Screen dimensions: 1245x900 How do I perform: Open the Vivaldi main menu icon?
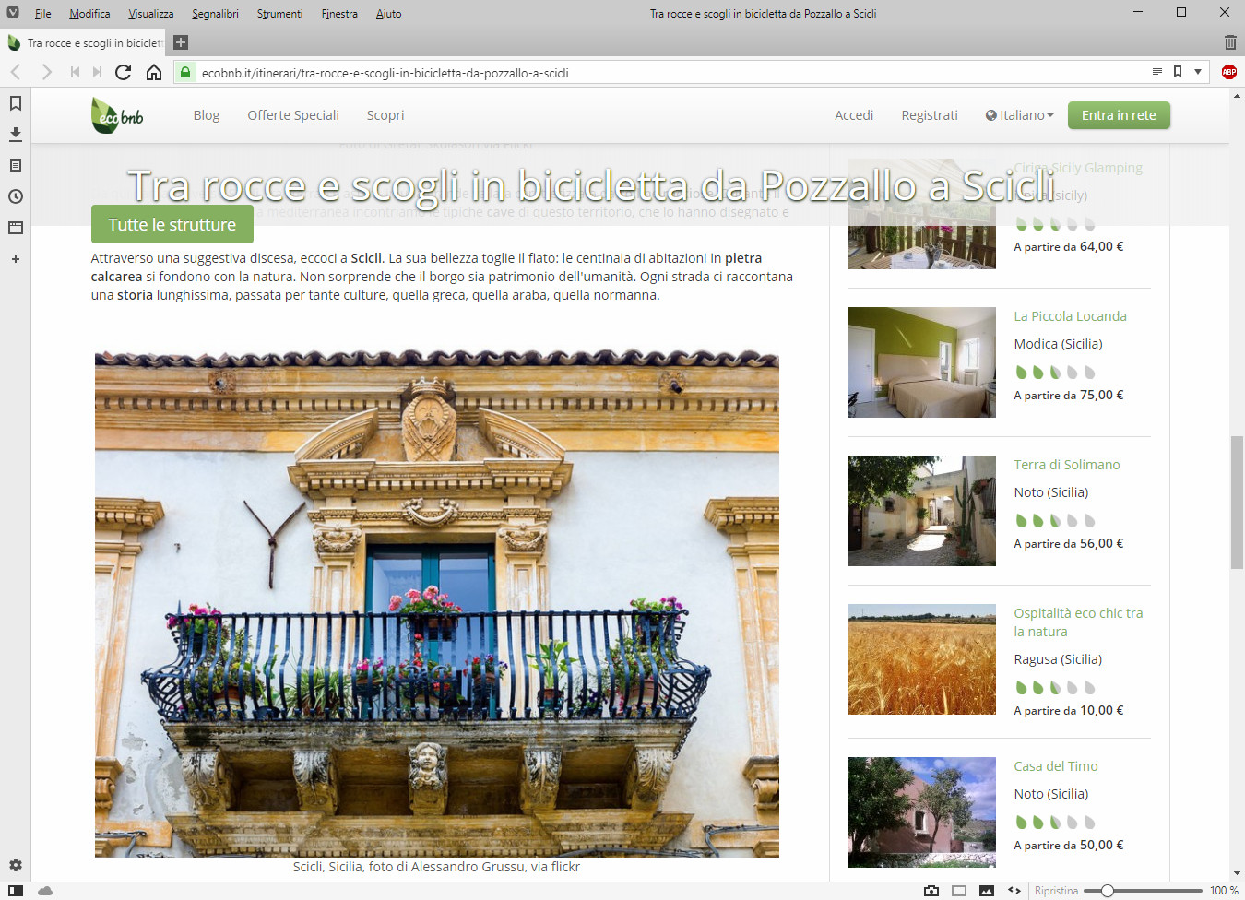click(x=13, y=13)
